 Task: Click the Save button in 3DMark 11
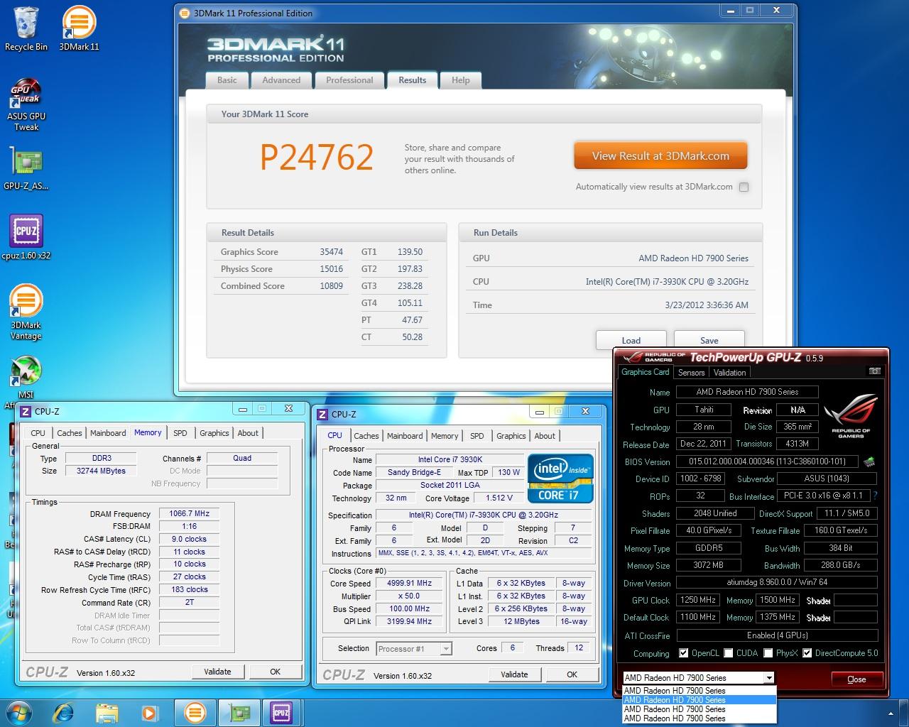pyautogui.click(x=709, y=340)
